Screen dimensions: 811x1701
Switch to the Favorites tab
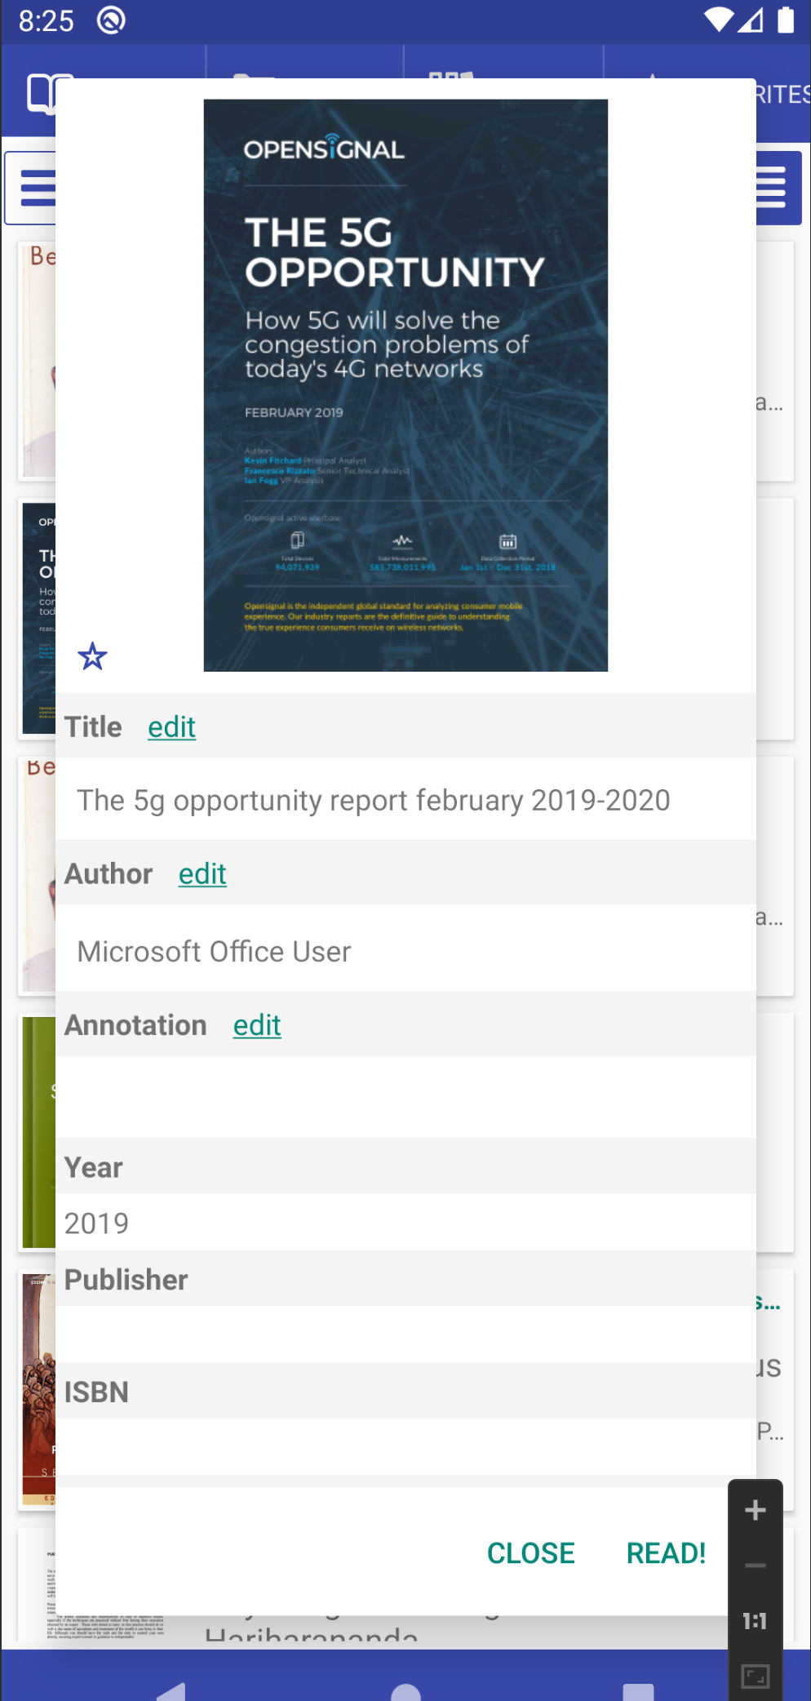780,94
